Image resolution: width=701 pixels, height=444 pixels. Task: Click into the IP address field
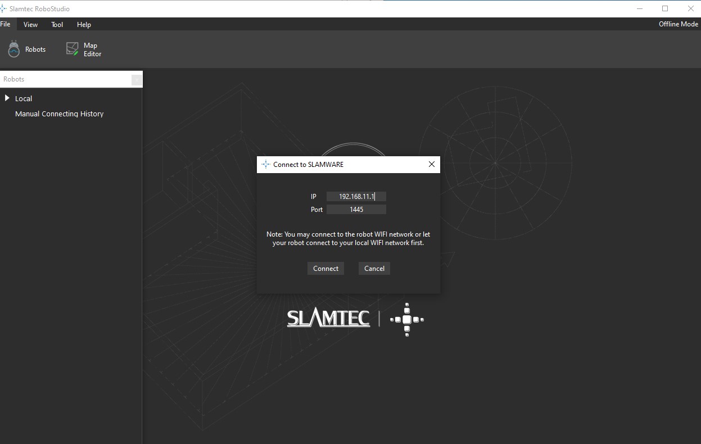[x=356, y=196]
